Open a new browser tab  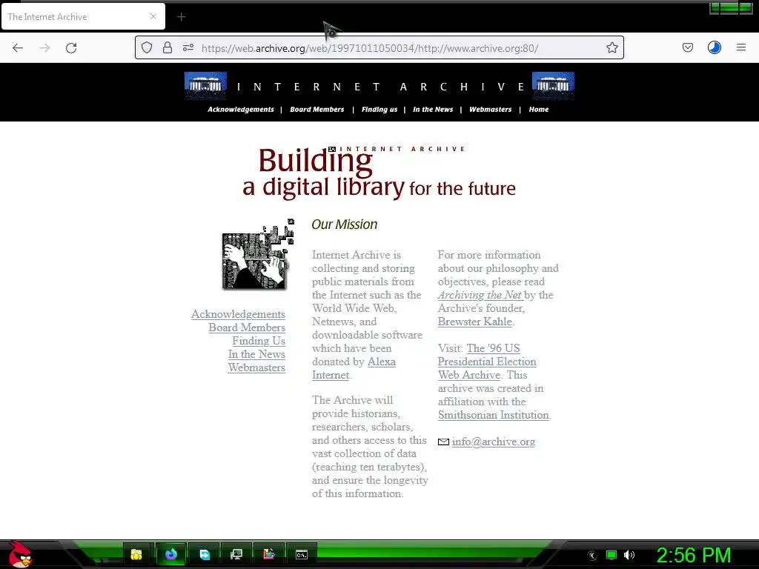coord(181,17)
